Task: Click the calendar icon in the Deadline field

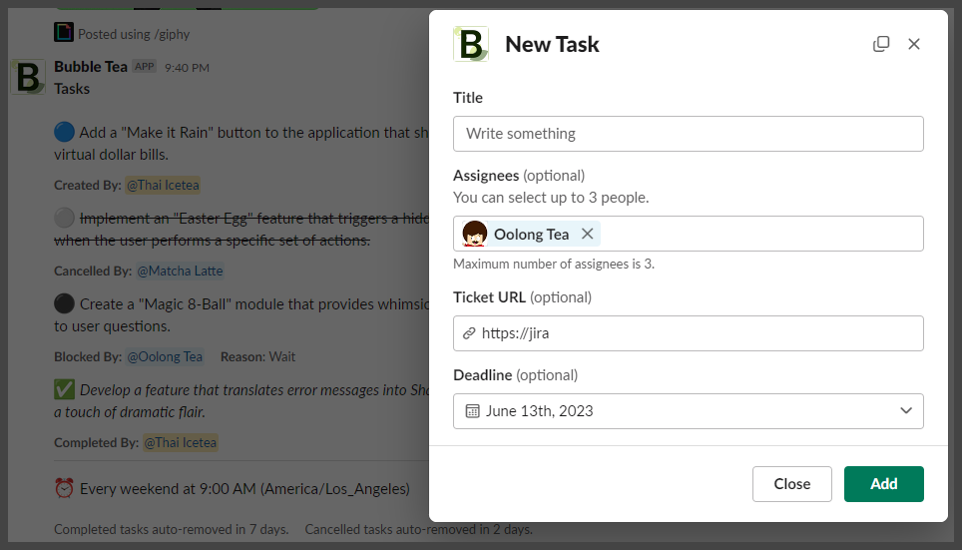Action: (x=472, y=411)
